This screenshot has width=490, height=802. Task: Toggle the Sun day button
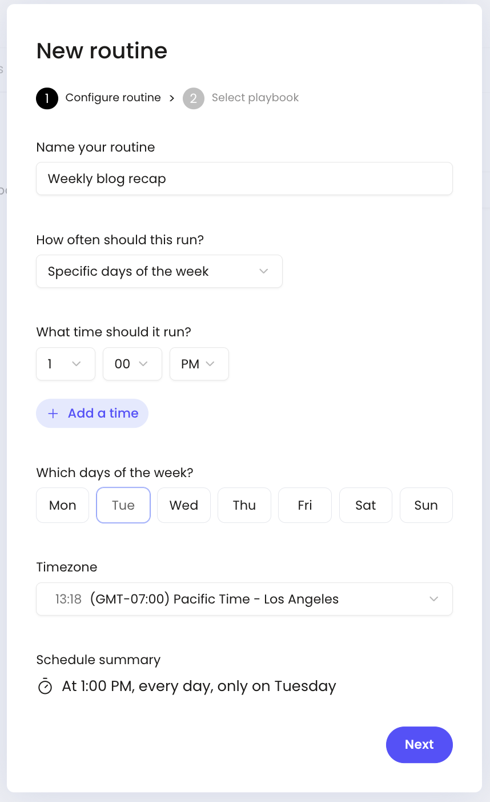[426, 505]
